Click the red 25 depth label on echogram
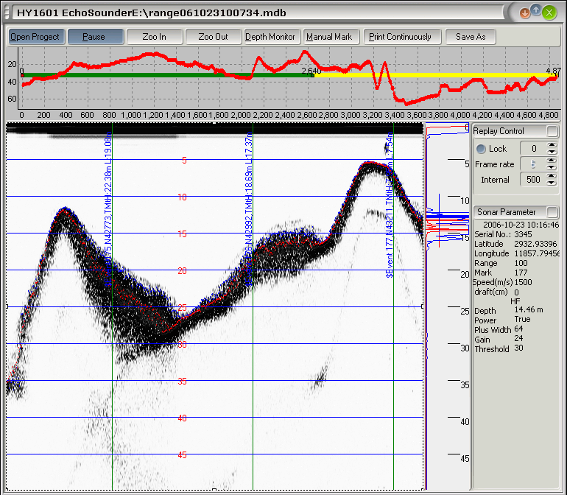567x495 pixels. [x=183, y=308]
